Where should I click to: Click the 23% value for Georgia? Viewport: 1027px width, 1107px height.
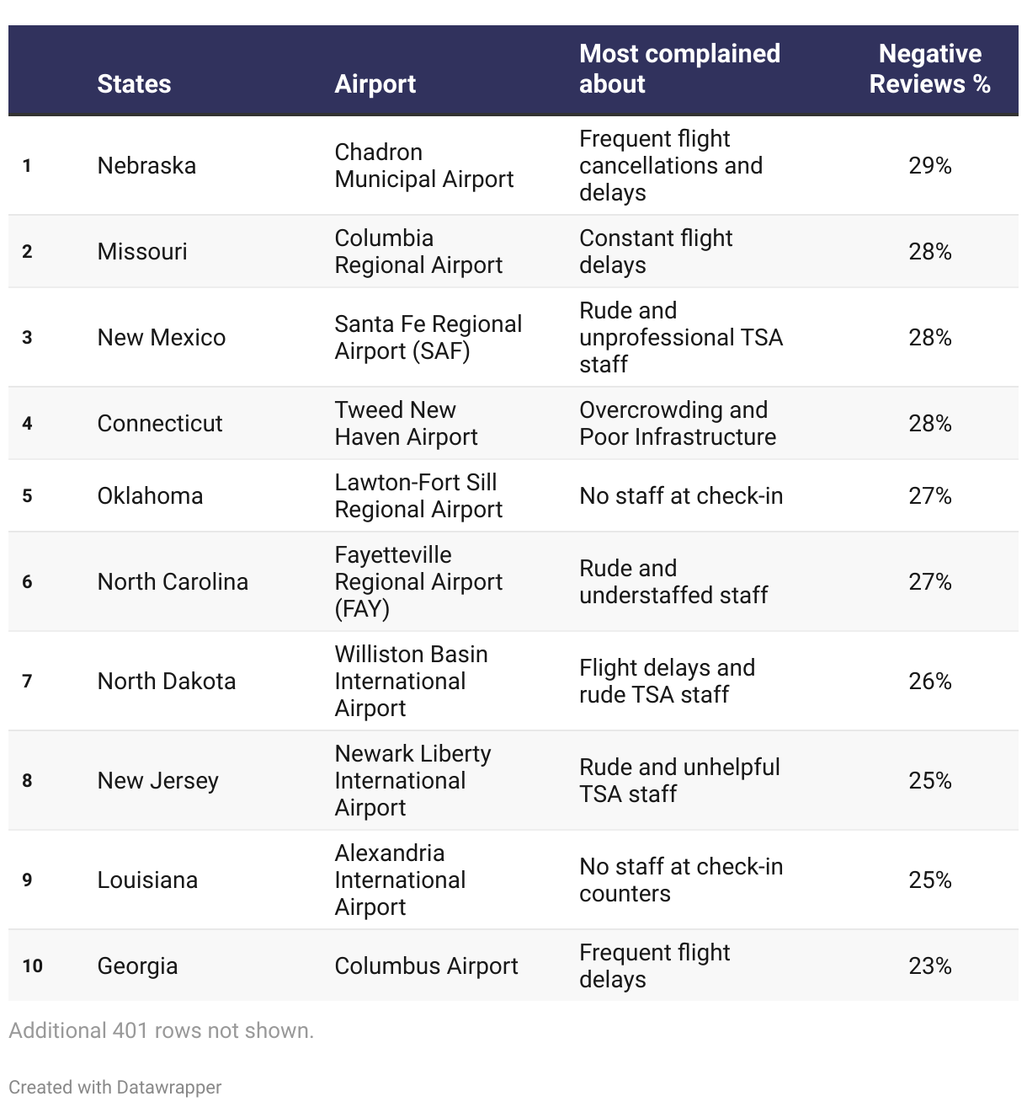click(x=929, y=966)
